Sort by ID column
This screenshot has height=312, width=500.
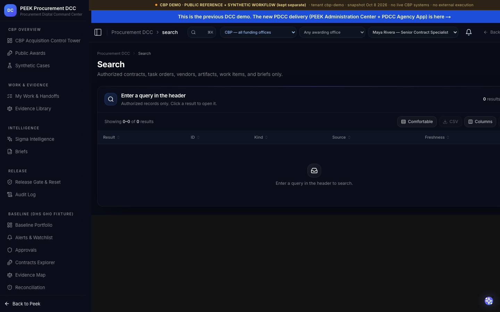195,137
